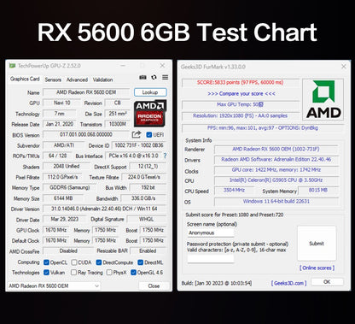Click the CPU Intel Celeron G5905 value
This screenshot has width=355, height=324.
[x=276, y=180]
